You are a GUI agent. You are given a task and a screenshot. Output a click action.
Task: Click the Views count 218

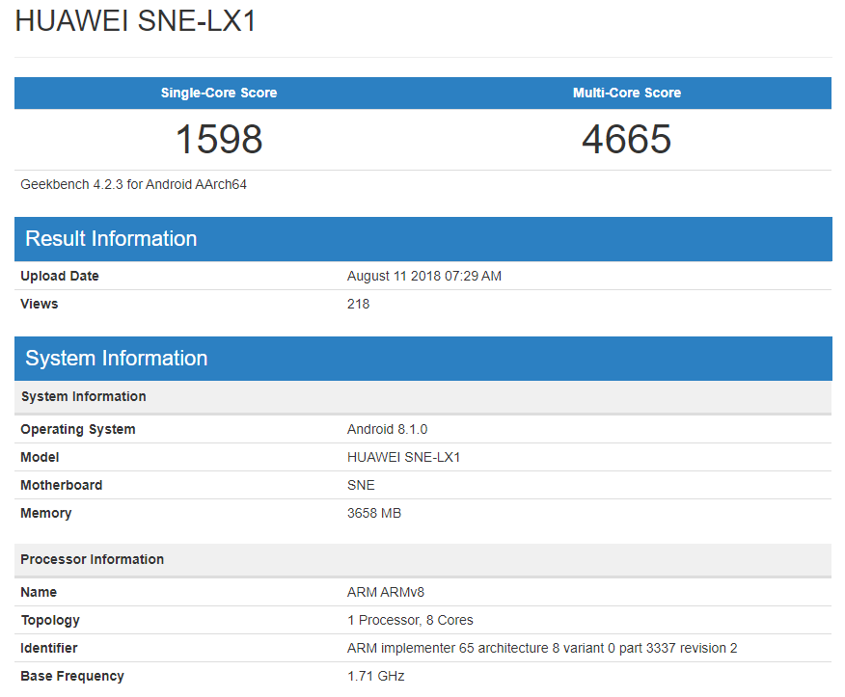[359, 304]
